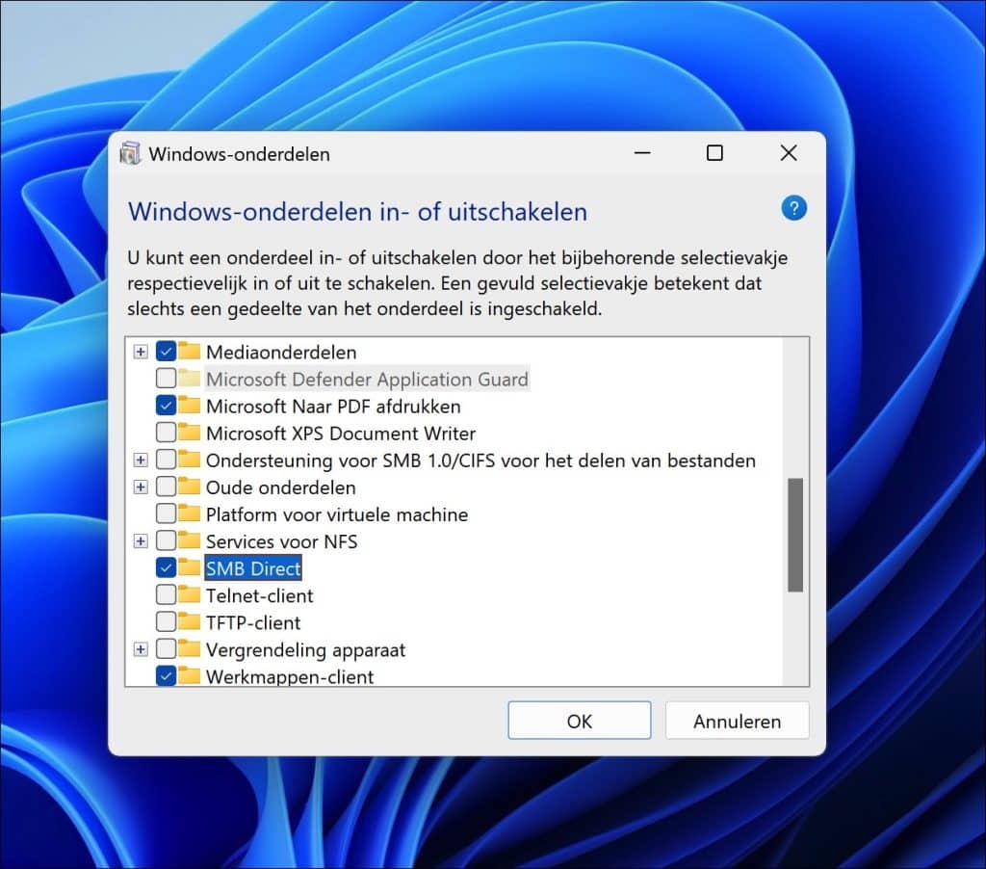Select the Oude onderdelen label
986x869 pixels.
pos(280,487)
